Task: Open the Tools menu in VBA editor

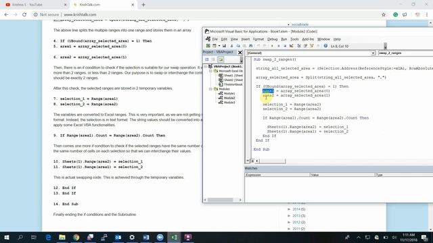Action: (x=294, y=39)
